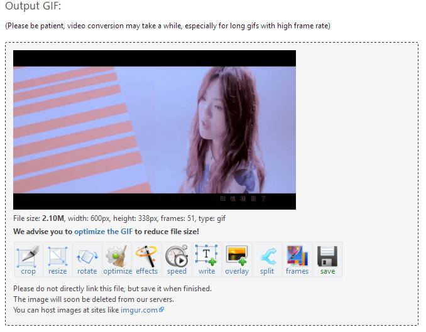This screenshot has width=426, height=332.
Task: Click the output GIF preview image
Action: pos(155,130)
